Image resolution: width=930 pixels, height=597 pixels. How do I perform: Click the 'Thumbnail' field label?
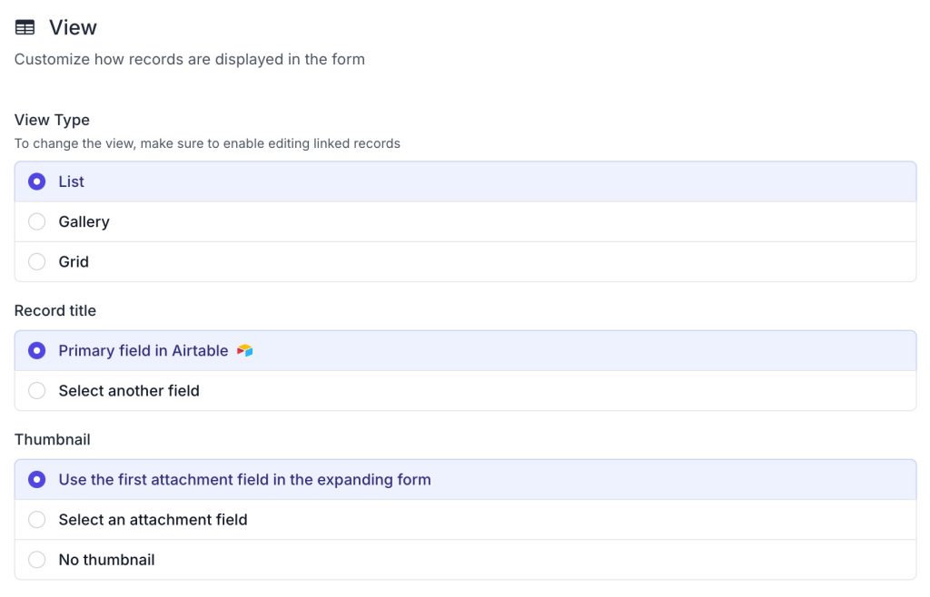(52, 439)
